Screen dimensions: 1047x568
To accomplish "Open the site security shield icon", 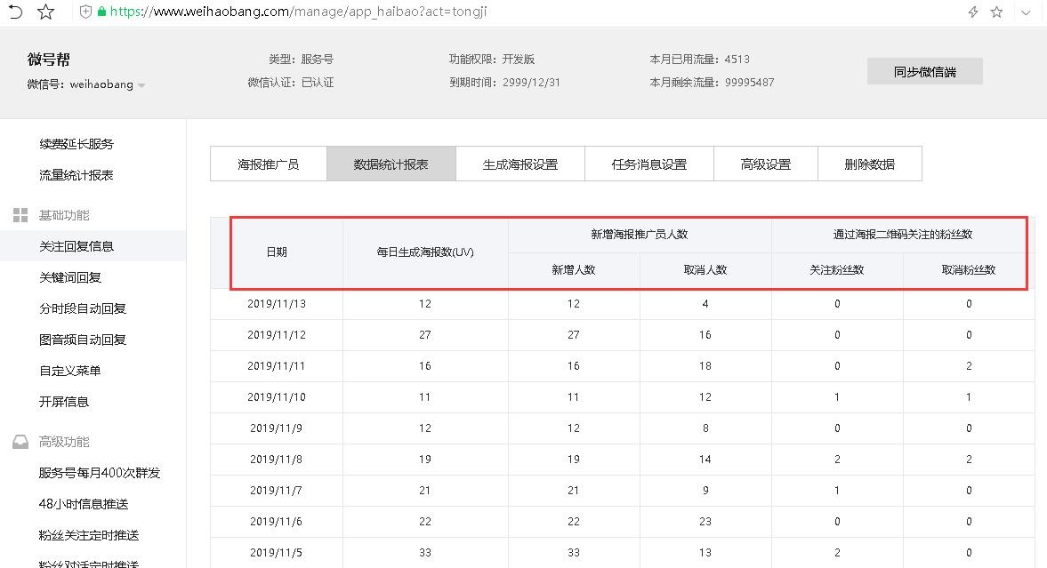I will pyautogui.click(x=85, y=12).
